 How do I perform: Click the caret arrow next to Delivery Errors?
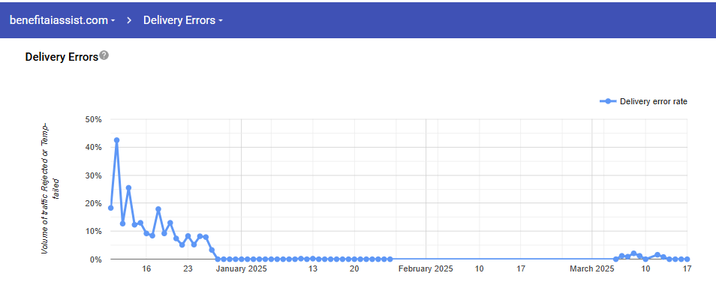[221, 20]
